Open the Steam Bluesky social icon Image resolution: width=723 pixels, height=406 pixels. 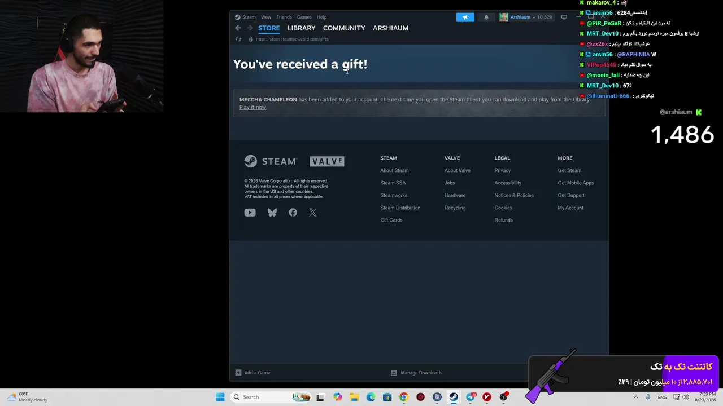[272, 213]
